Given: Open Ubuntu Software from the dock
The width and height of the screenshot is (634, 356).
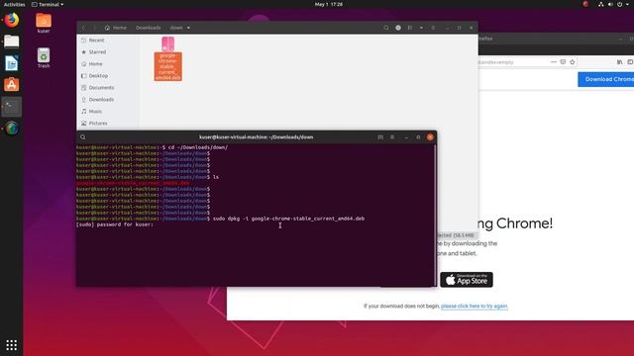Looking at the screenshot, I should pos(11,85).
